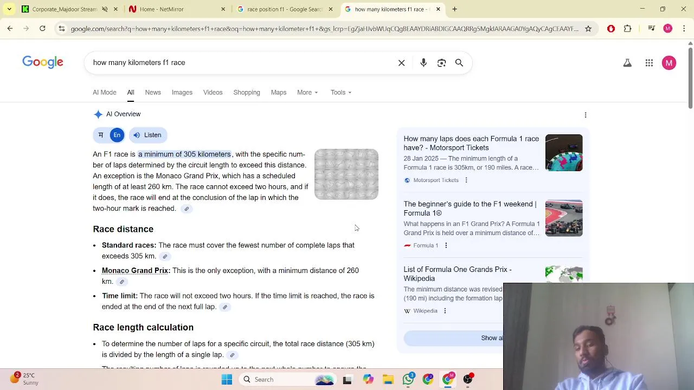This screenshot has width=694, height=390.
Task: Bookmark this page with the star icon
Action: pyautogui.click(x=588, y=29)
